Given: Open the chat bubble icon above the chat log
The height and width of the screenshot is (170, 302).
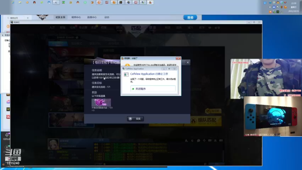Looking at the screenshot, I should (x=199, y=141).
